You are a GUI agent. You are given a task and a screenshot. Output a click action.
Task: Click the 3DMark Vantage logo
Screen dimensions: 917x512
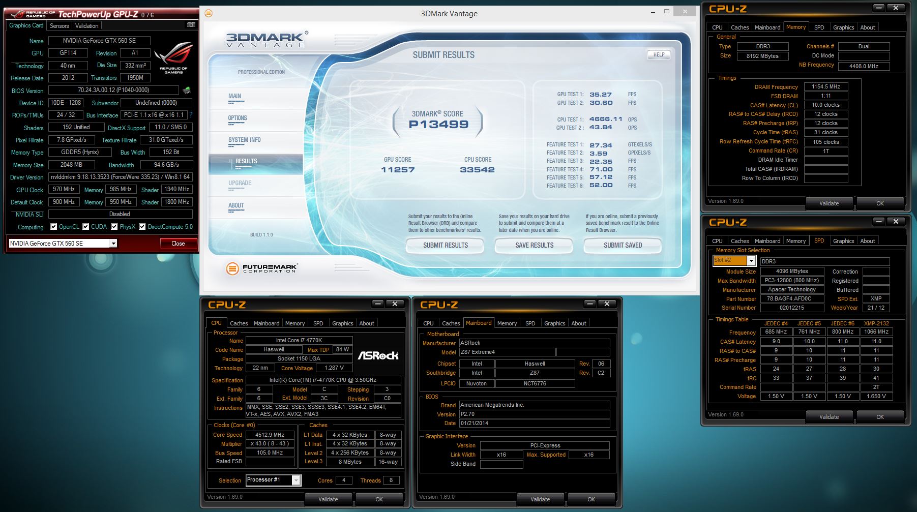[x=267, y=40]
